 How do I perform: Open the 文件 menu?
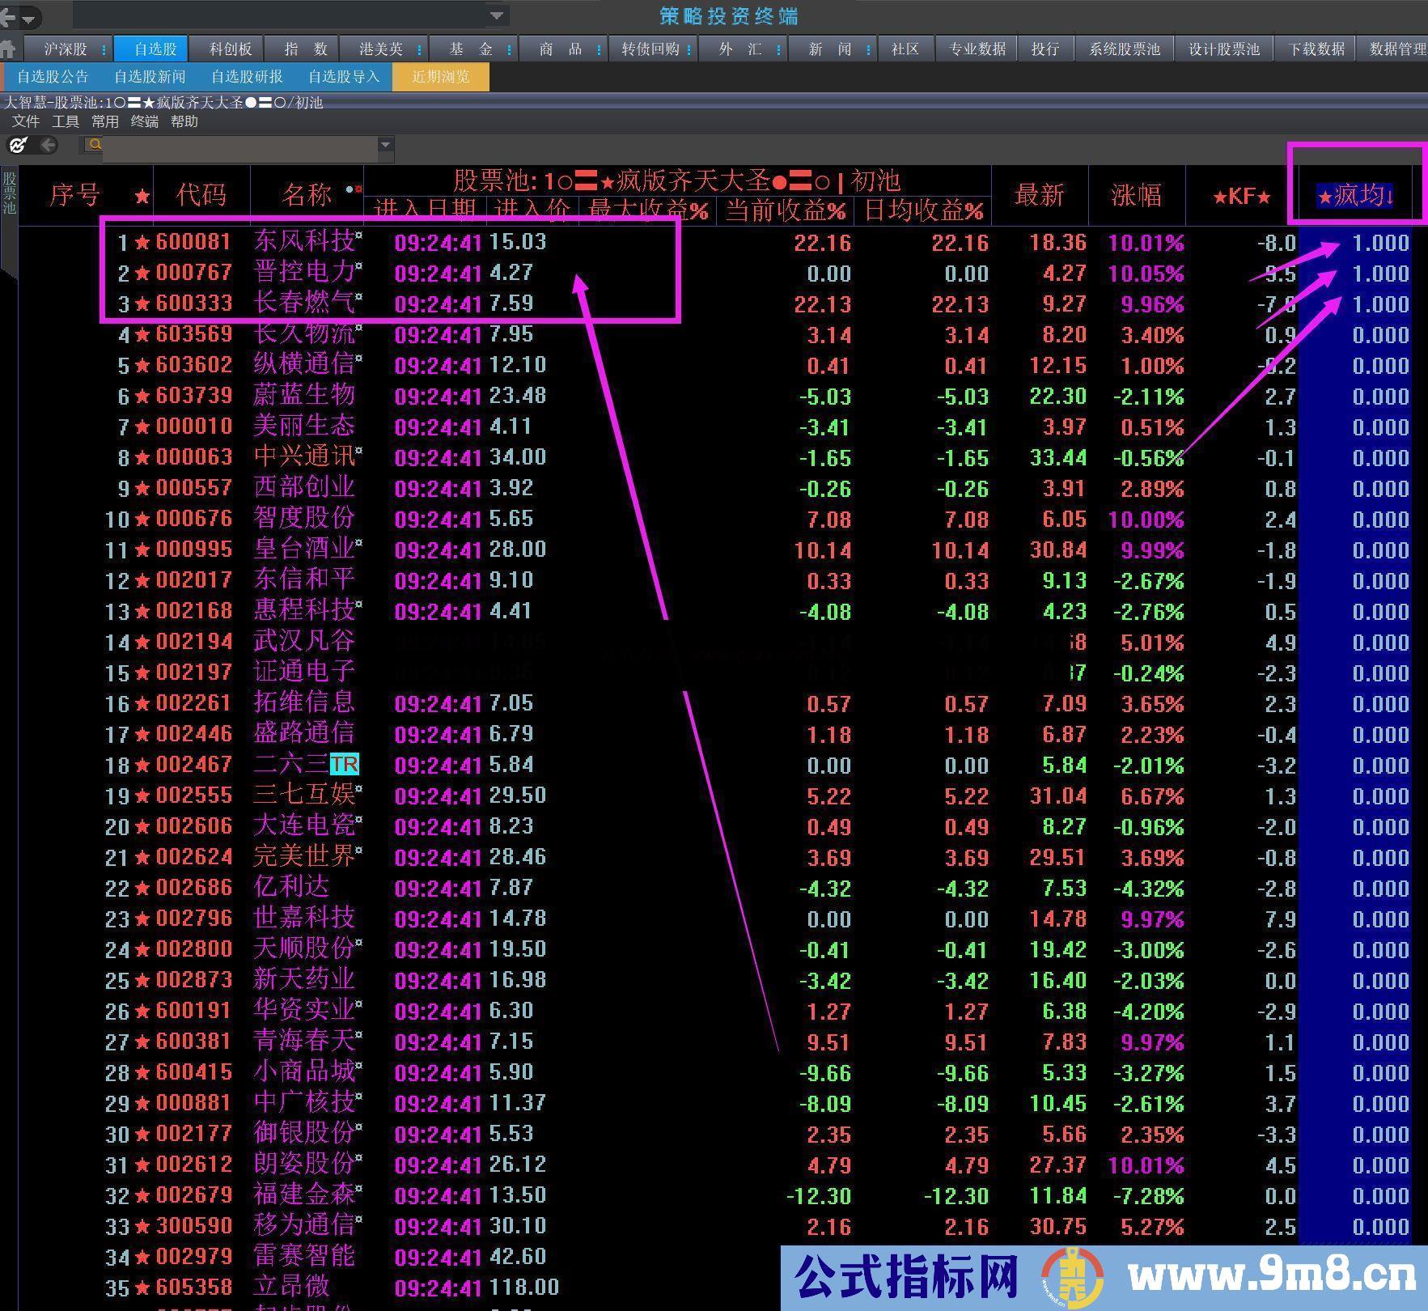26,121
